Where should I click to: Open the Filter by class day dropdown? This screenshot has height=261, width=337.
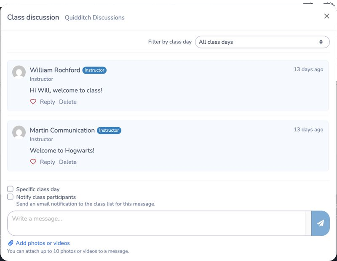[262, 42]
